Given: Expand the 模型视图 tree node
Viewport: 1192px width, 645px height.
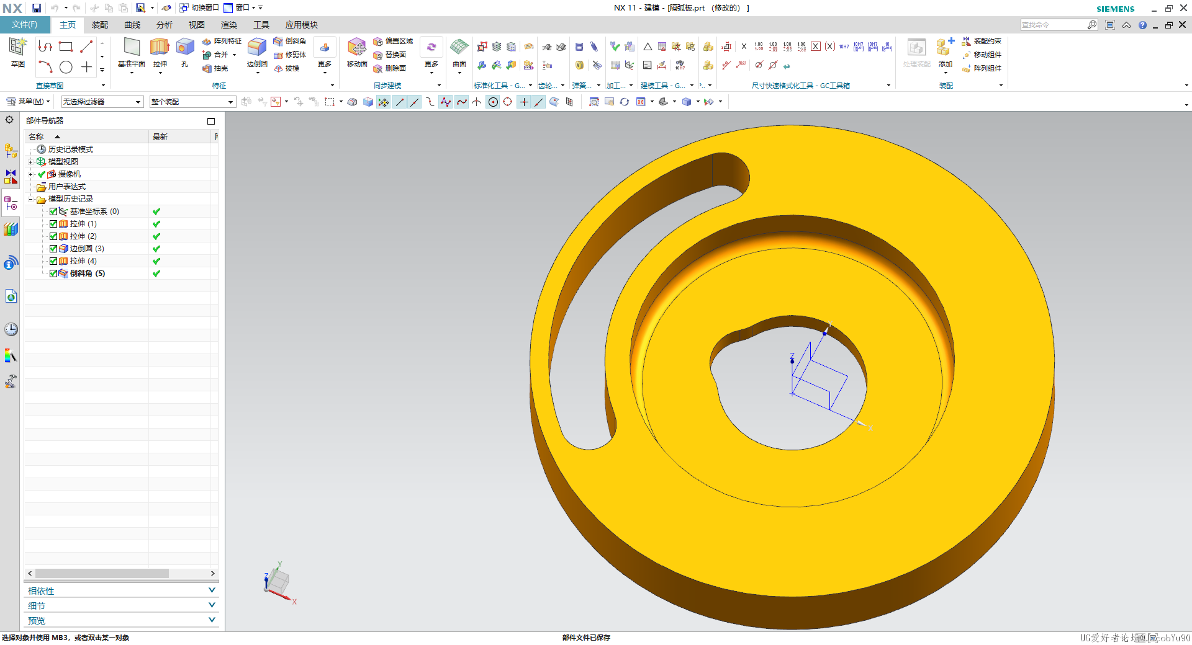Looking at the screenshot, I should (x=30, y=162).
